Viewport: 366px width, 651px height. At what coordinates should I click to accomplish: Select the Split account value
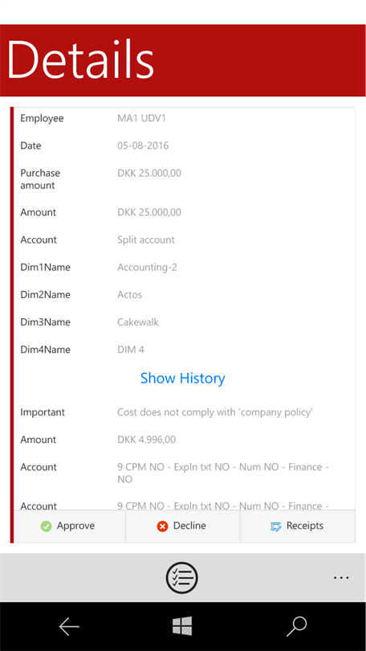146,240
